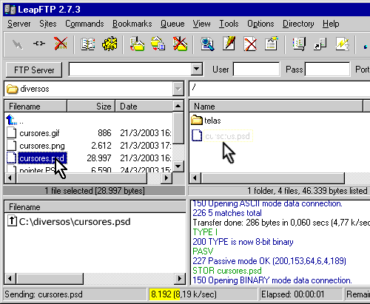Click the queue pane Filename column header
The height and width of the screenshot is (304, 370).
click(x=95, y=207)
